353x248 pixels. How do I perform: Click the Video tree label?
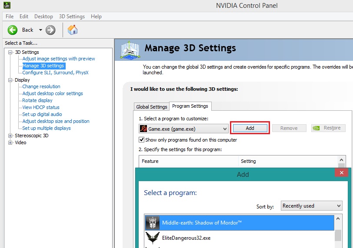coord(20,142)
